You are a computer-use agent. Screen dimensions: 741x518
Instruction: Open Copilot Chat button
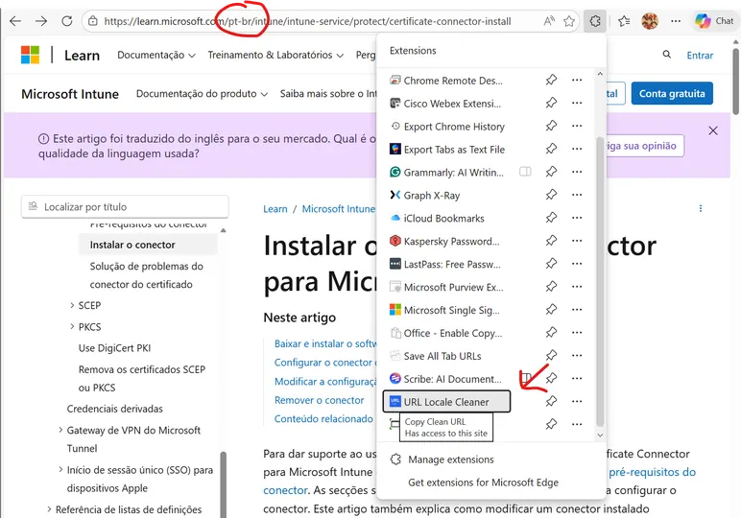pyautogui.click(x=714, y=21)
